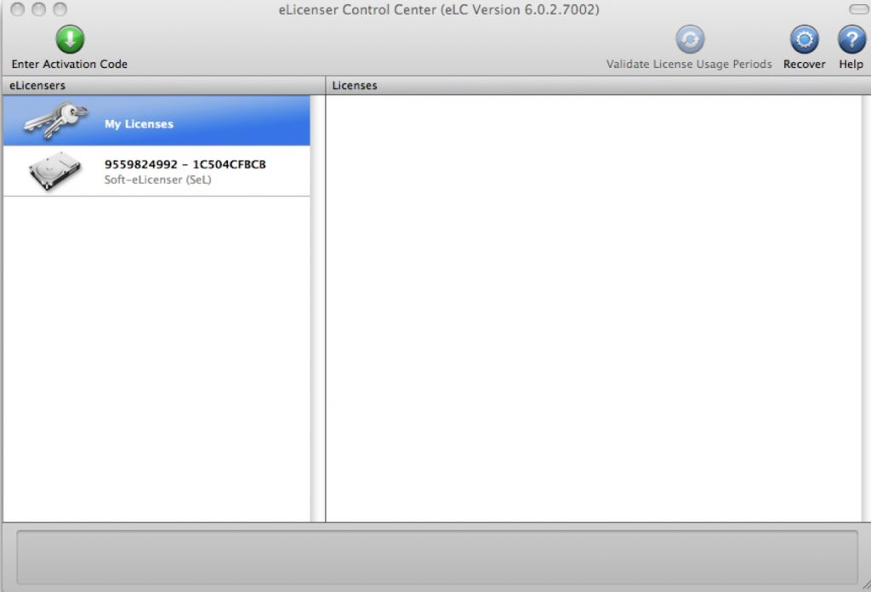Minimize the eLicenser Control Center window

point(39,9)
